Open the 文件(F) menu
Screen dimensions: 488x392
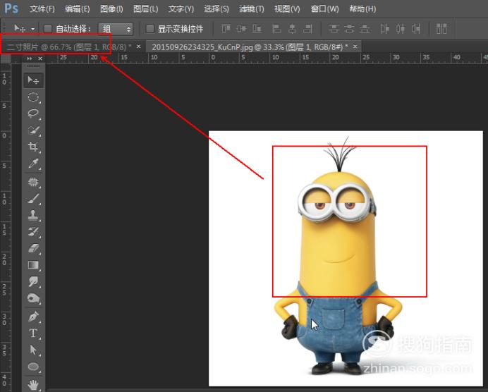pyautogui.click(x=42, y=8)
